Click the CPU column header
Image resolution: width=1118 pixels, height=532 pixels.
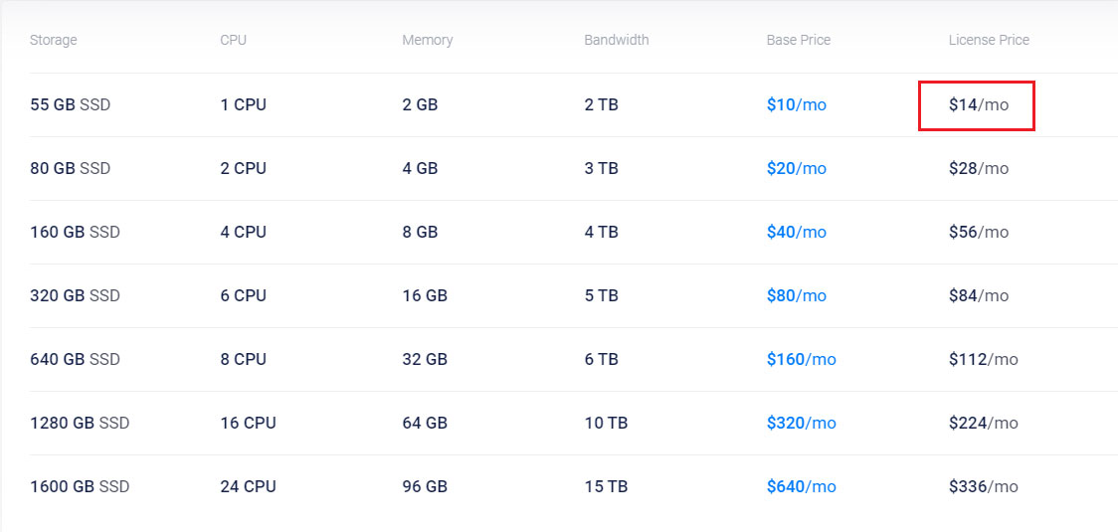233,40
